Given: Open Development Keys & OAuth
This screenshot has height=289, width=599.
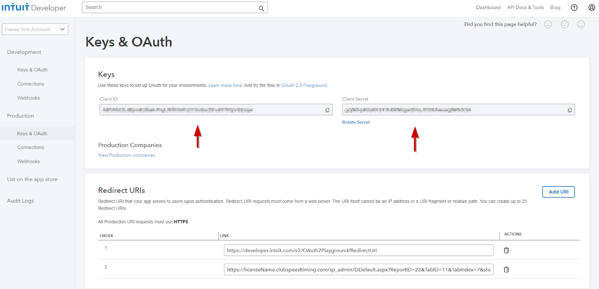Looking at the screenshot, I should point(32,70).
